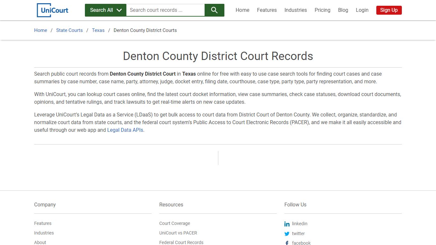Click the Twitter bird icon
Screen dimensions: 436x245
[287, 234]
